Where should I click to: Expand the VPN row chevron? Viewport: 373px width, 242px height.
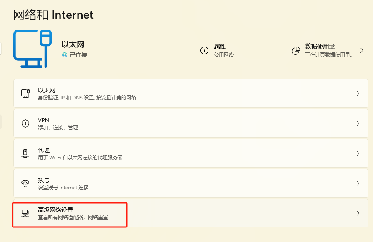pos(358,123)
